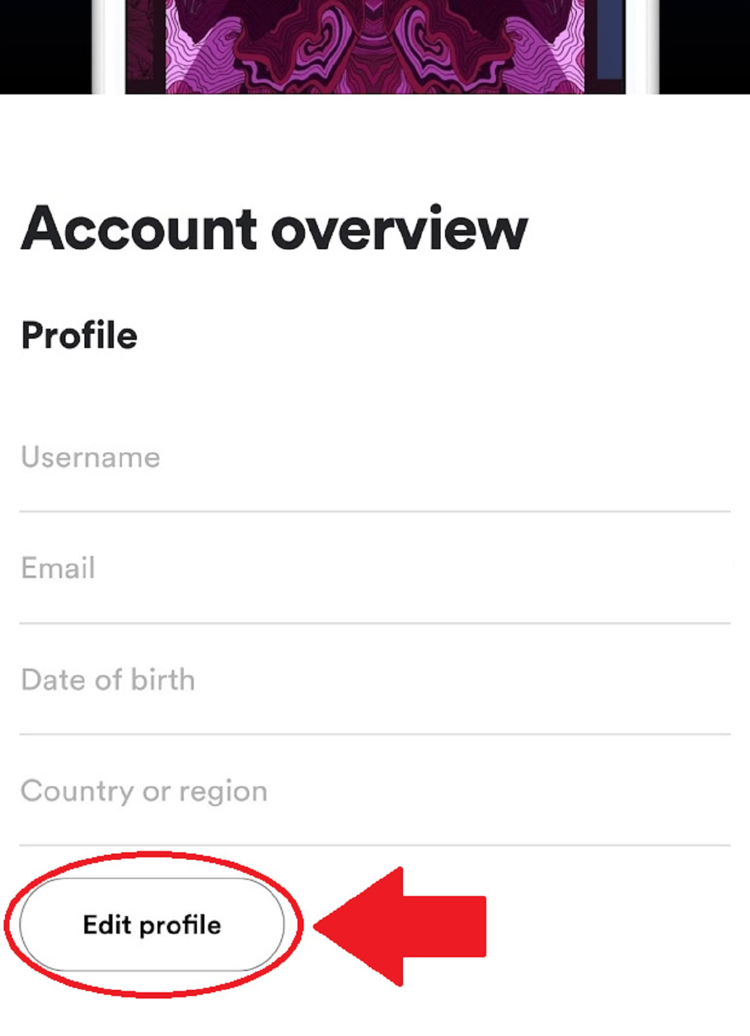Image resolution: width=750 pixels, height=1036 pixels.
Task: Click the divider line beneath Country or region
Action: (x=375, y=845)
